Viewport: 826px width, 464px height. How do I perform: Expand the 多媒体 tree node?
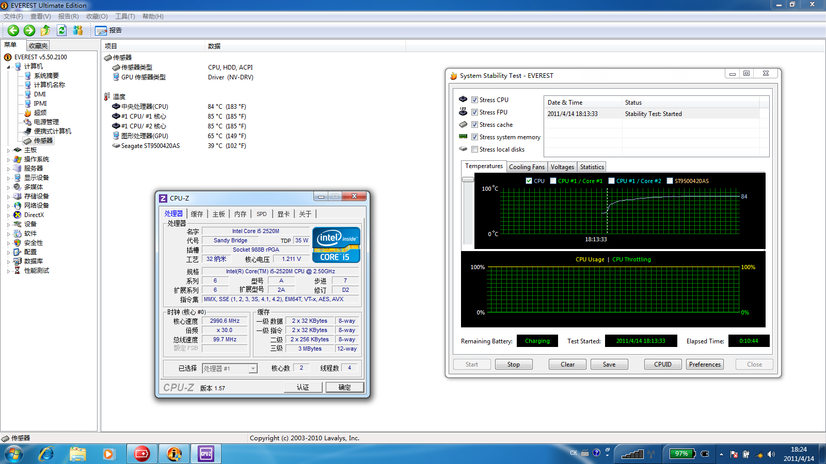click(8, 188)
